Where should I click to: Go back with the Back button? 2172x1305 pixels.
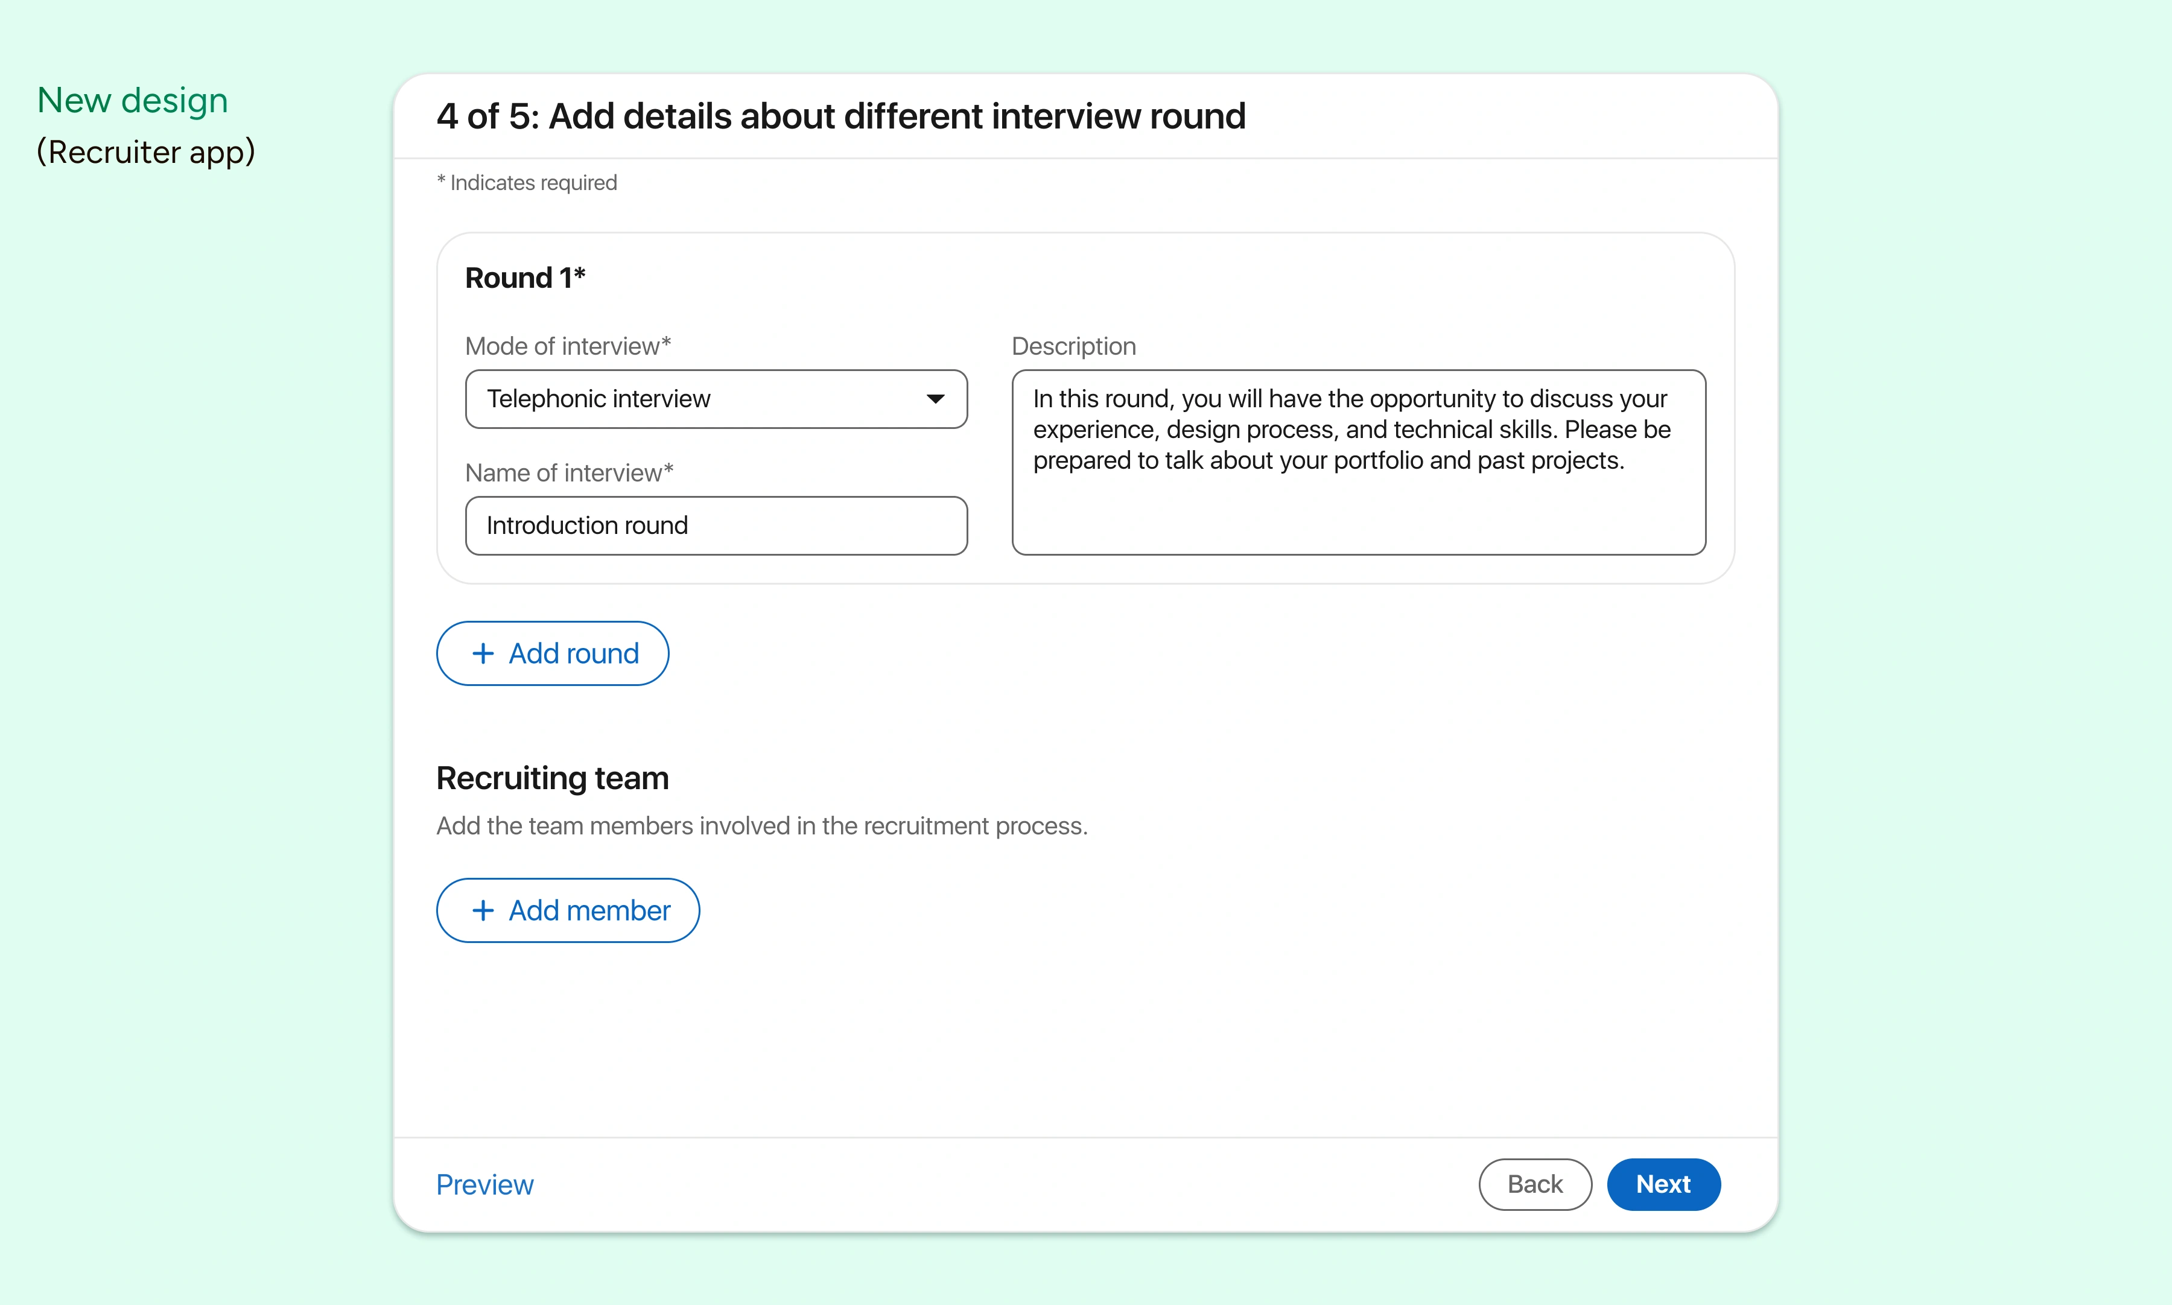pos(1534,1184)
